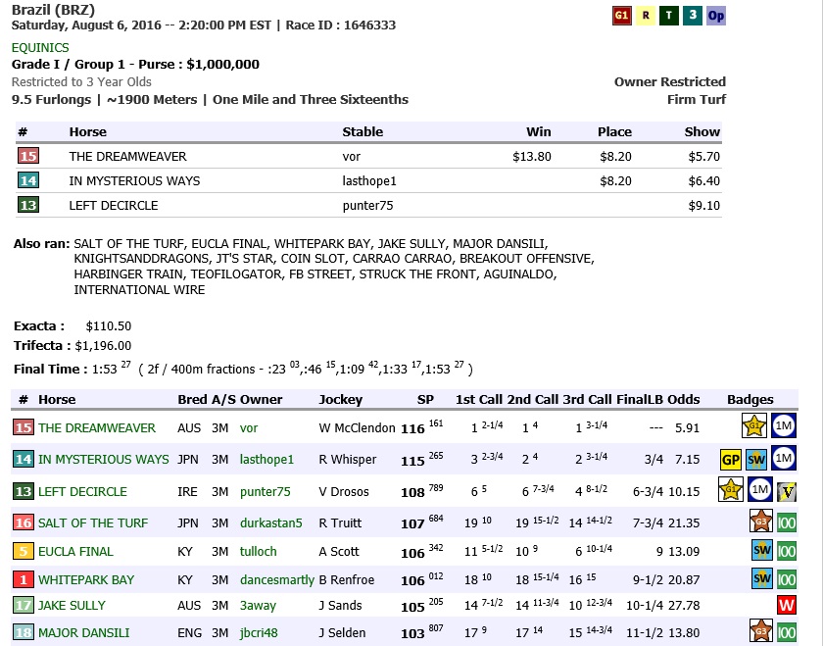The image size is (823, 646).
Task: Open owner dancesmartly's profile
Action: (x=277, y=579)
